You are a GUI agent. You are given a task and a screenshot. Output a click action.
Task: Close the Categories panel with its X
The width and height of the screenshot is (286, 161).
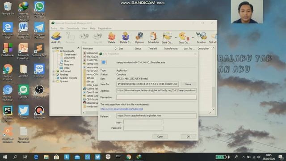[x=79, y=48]
